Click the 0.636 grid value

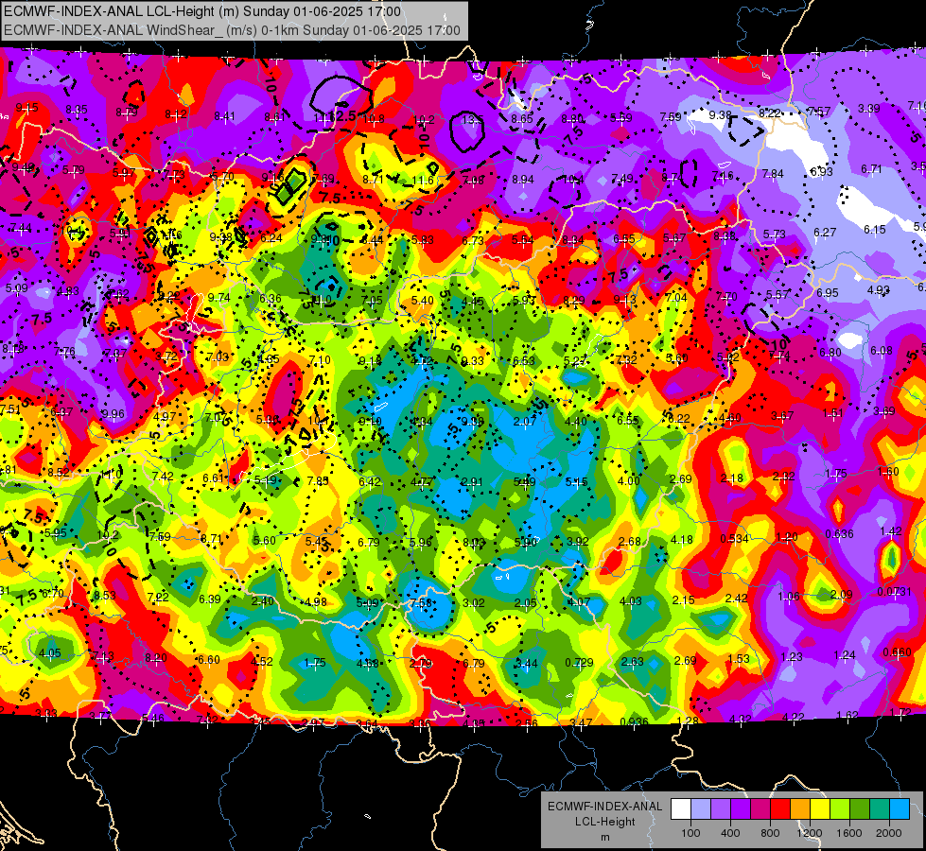click(x=839, y=534)
